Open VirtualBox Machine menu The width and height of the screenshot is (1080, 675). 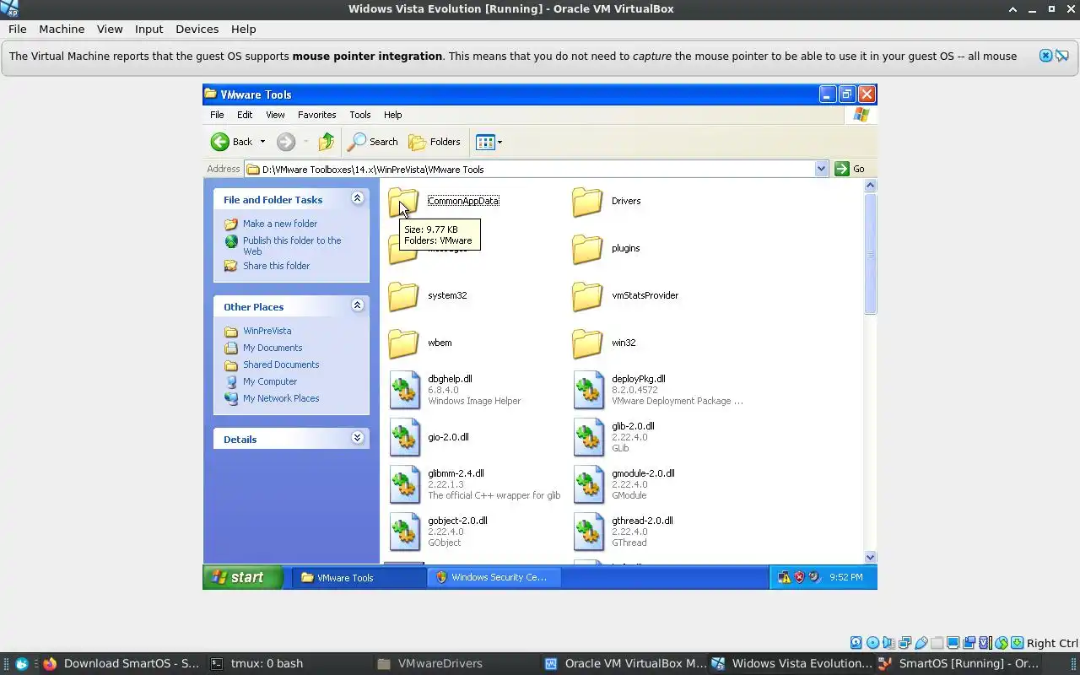pos(62,29)
